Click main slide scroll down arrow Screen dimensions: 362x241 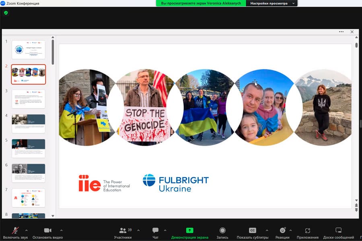pos(356,200)
